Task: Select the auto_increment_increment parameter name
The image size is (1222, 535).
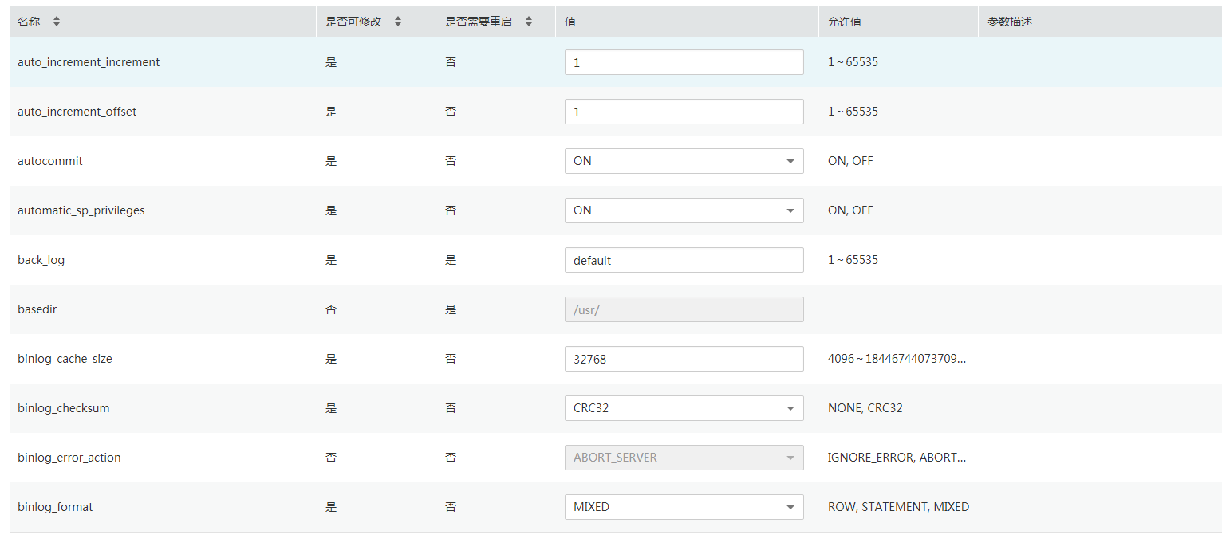Action: click(89, 62)
